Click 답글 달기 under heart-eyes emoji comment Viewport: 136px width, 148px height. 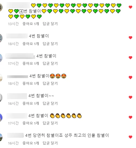(x=50, y=83)
